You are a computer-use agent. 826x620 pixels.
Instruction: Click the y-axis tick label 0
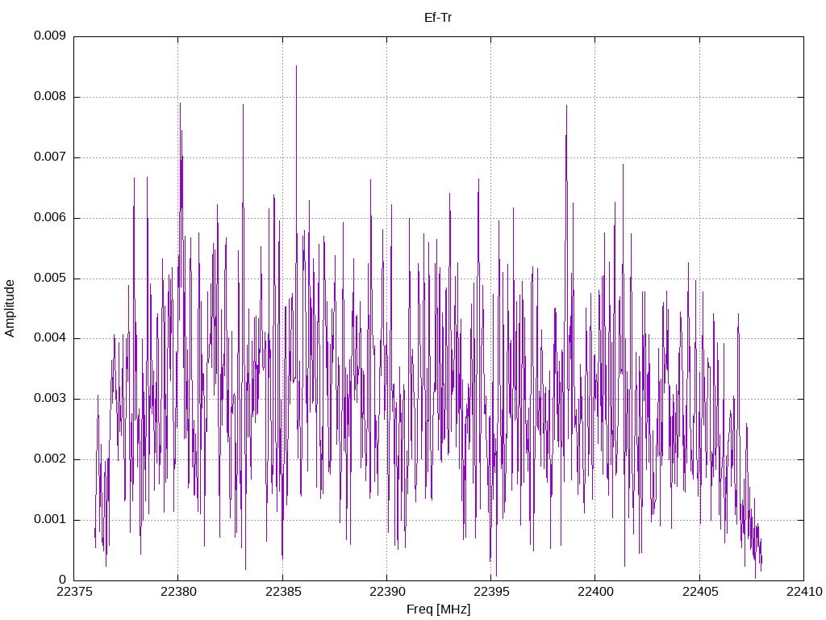click(x=63, y=580)
